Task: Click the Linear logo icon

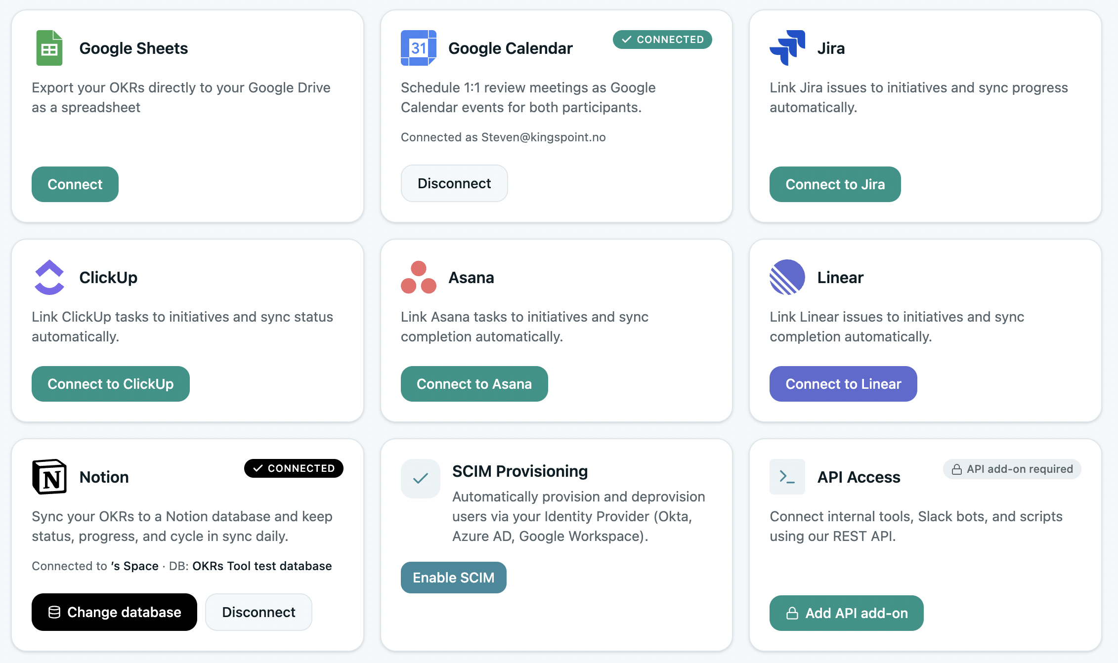Action: pos(787,277)
